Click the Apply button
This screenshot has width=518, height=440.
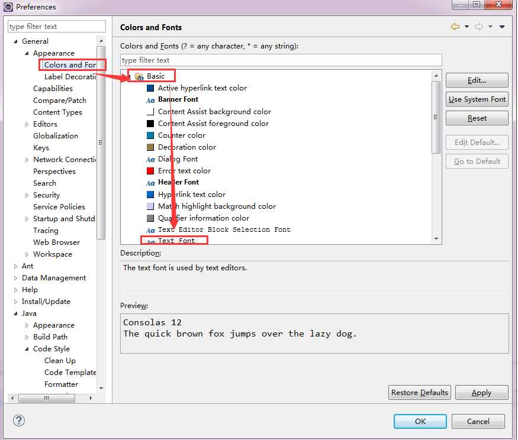point(481,393)
